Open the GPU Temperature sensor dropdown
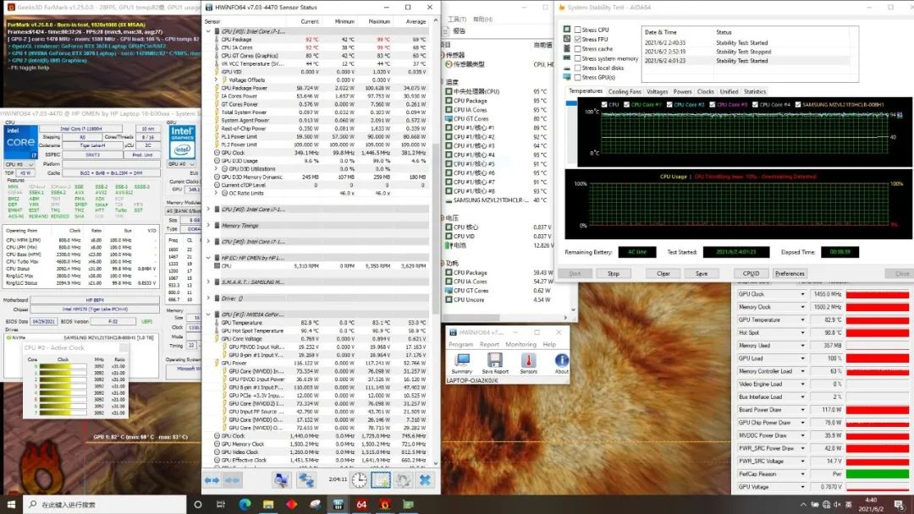 point(803,320)
